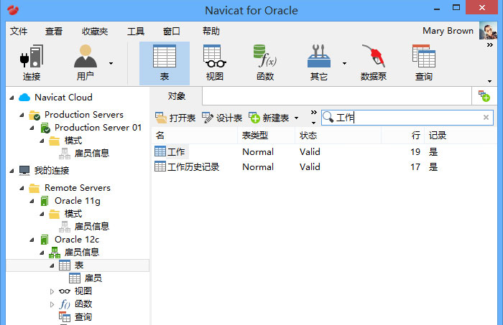This screenshot has width=503, height=325.
Task: Click the Navicat Cloud cloud icon
Action: click(24, 98)
